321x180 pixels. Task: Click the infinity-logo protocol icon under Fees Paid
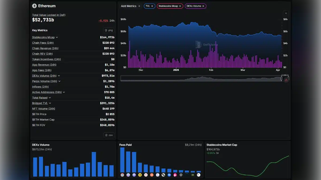tap(192, 175)
